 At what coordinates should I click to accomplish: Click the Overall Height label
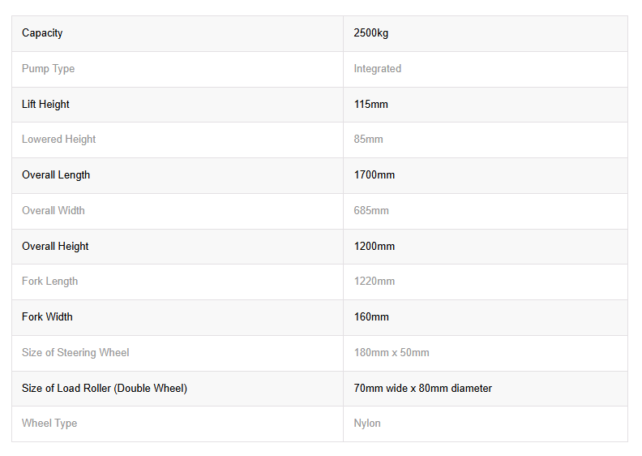coord(55,246)
